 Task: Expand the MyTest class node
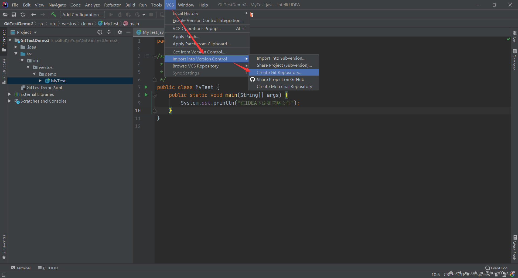pos(40,81)
